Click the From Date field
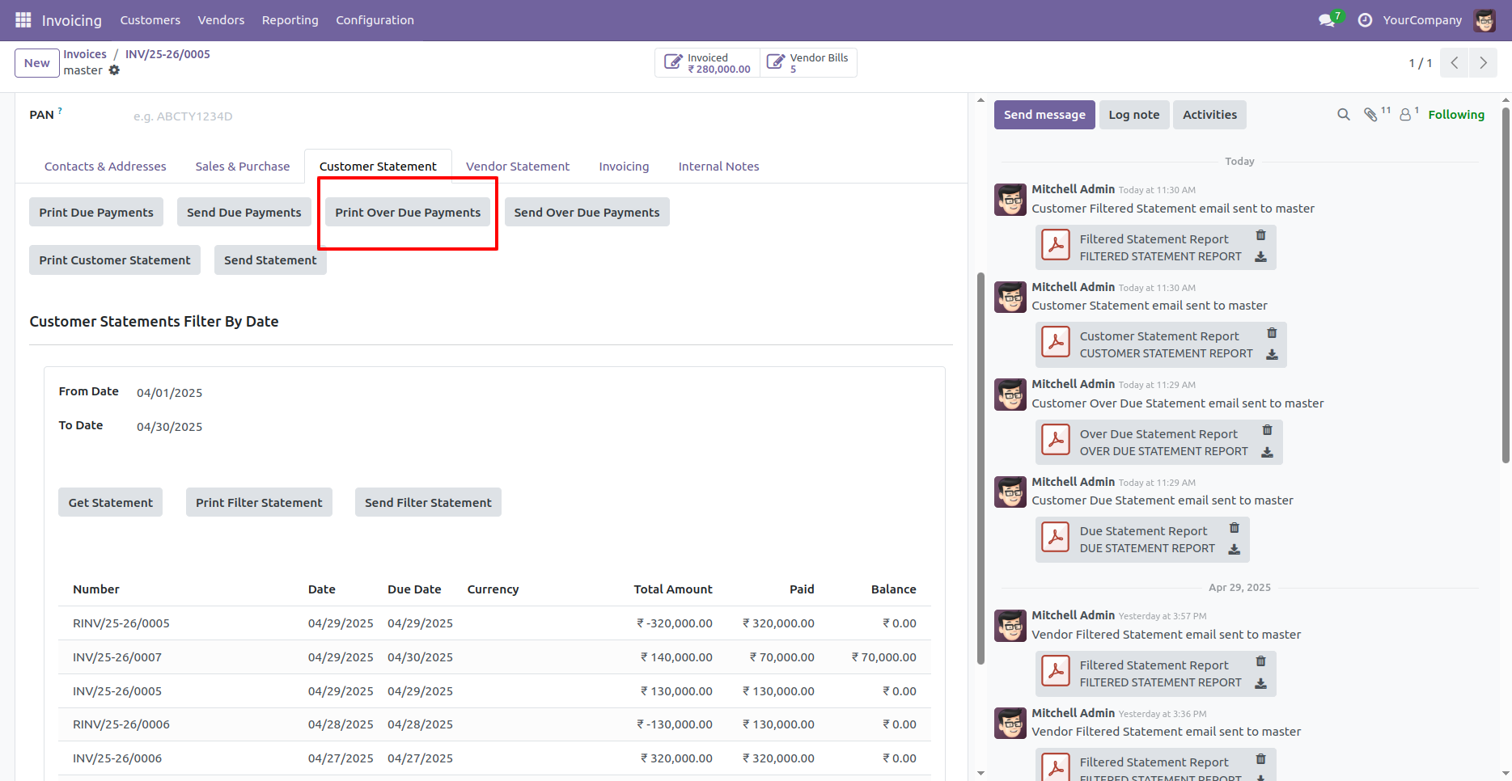1512x781 pixels. [x=169, y=392]
